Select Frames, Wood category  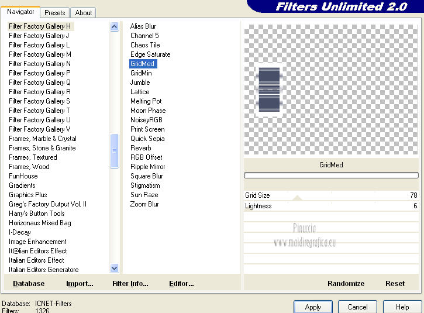(x=29, y=167)
